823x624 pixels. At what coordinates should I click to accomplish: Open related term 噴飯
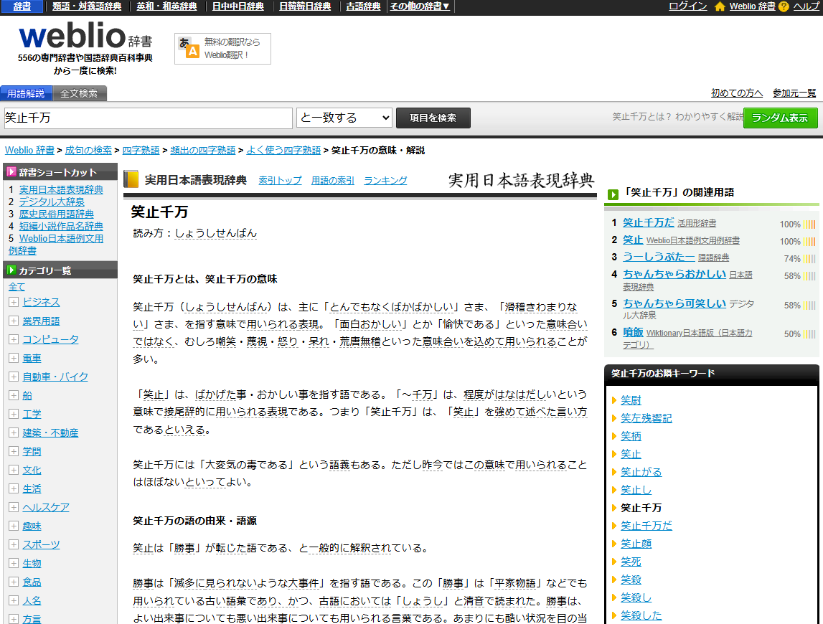click(633, 332)
